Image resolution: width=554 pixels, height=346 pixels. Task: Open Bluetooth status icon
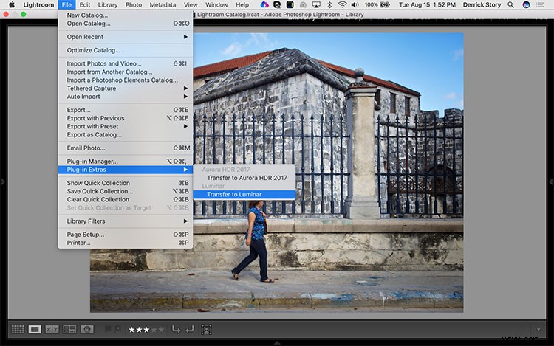click(x=329, y=4)
